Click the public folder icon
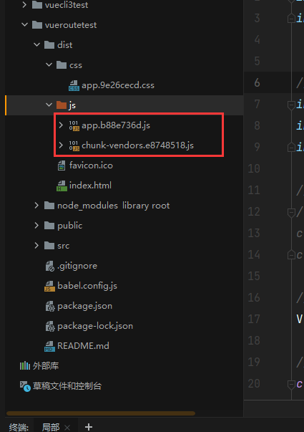This screenshot has height=432, width=304. pyautogui.click(x=49, y=226)
